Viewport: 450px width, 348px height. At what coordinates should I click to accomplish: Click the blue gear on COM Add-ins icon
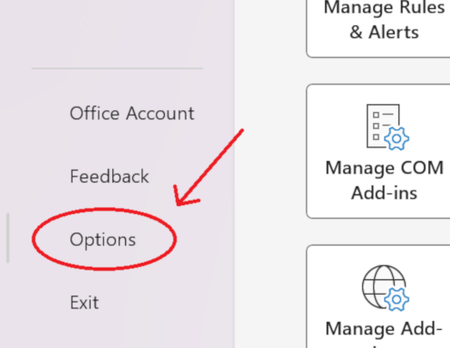tap(397, 138)
